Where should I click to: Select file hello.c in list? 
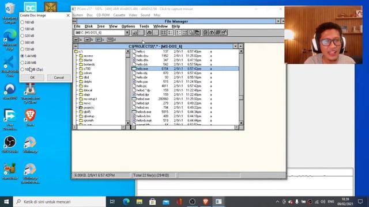139,51
